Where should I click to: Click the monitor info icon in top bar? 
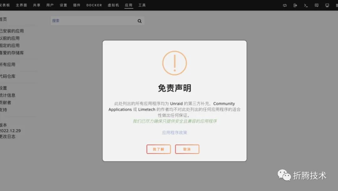[x=327, y=5]
